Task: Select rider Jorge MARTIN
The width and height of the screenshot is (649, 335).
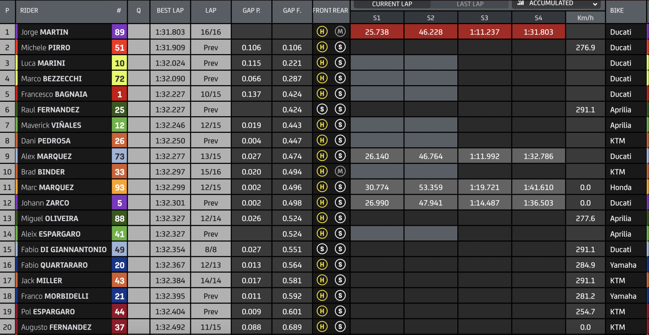Action: [x=45, y=32]
